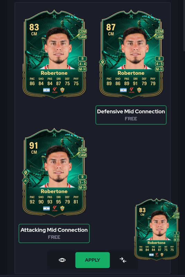This screenshot has height=277, width=185.
Task: Click the CDM position tag on the 83 card
Action: 82,32
